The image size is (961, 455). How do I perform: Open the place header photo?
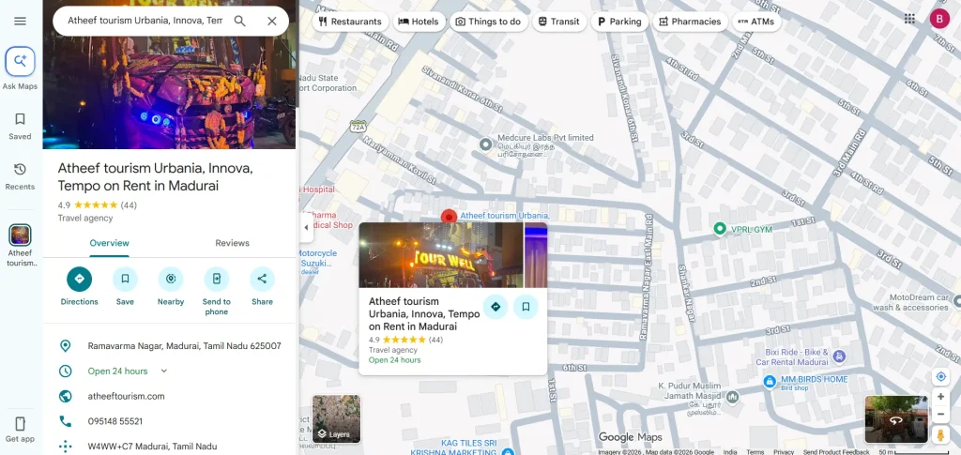pyautogui.click(x=169, y=93)
